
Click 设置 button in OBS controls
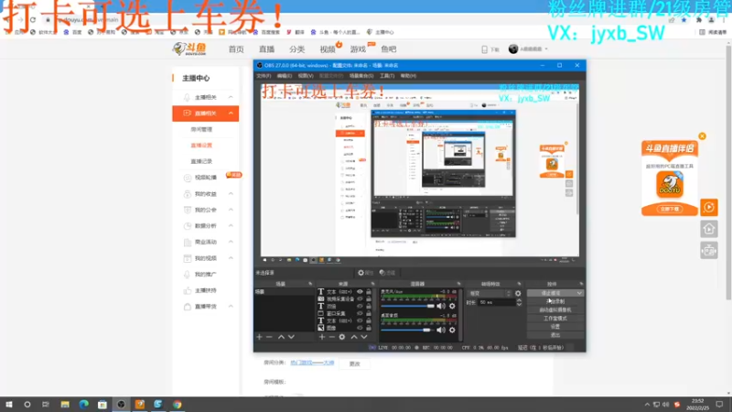[x=555, y=327]
